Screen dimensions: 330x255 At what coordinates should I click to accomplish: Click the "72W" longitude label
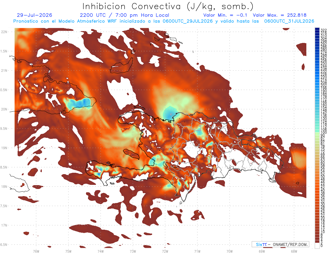pos(165,251)
